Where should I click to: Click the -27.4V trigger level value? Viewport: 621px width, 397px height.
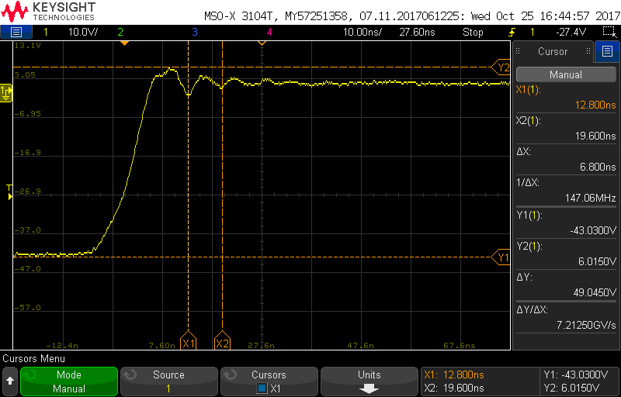[571, 32]
